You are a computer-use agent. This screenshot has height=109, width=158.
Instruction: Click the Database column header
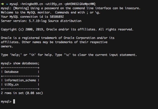click(11, 72)
